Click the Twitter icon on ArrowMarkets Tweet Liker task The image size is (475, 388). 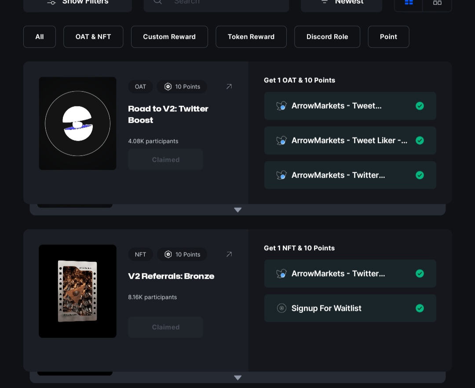coord(281,141)
